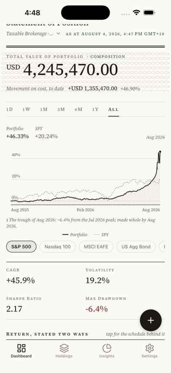Tap the Wi-Fi status icon
The height and width of the screenshot is (373, 171).
[x=136, y=13]
